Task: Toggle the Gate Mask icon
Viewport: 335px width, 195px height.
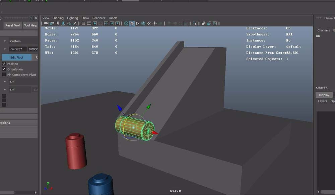Action: [100, 23]
